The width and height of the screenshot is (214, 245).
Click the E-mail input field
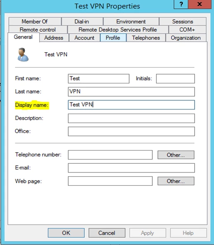point(131,168)
